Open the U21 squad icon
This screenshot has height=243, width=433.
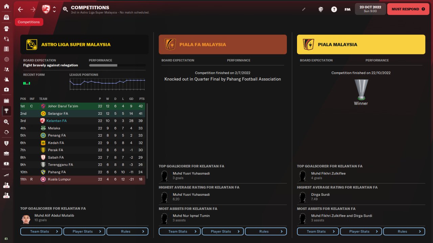click(6, 185)
